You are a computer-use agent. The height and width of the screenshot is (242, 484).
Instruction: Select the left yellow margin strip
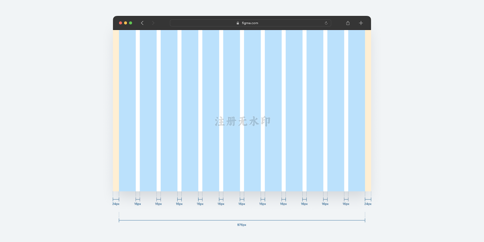pyautogui.click(x=116, y=110)
